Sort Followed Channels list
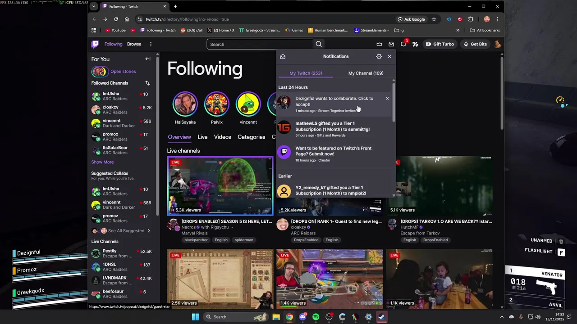The width and height of the screenshot is (577, 324). [147, 83]
